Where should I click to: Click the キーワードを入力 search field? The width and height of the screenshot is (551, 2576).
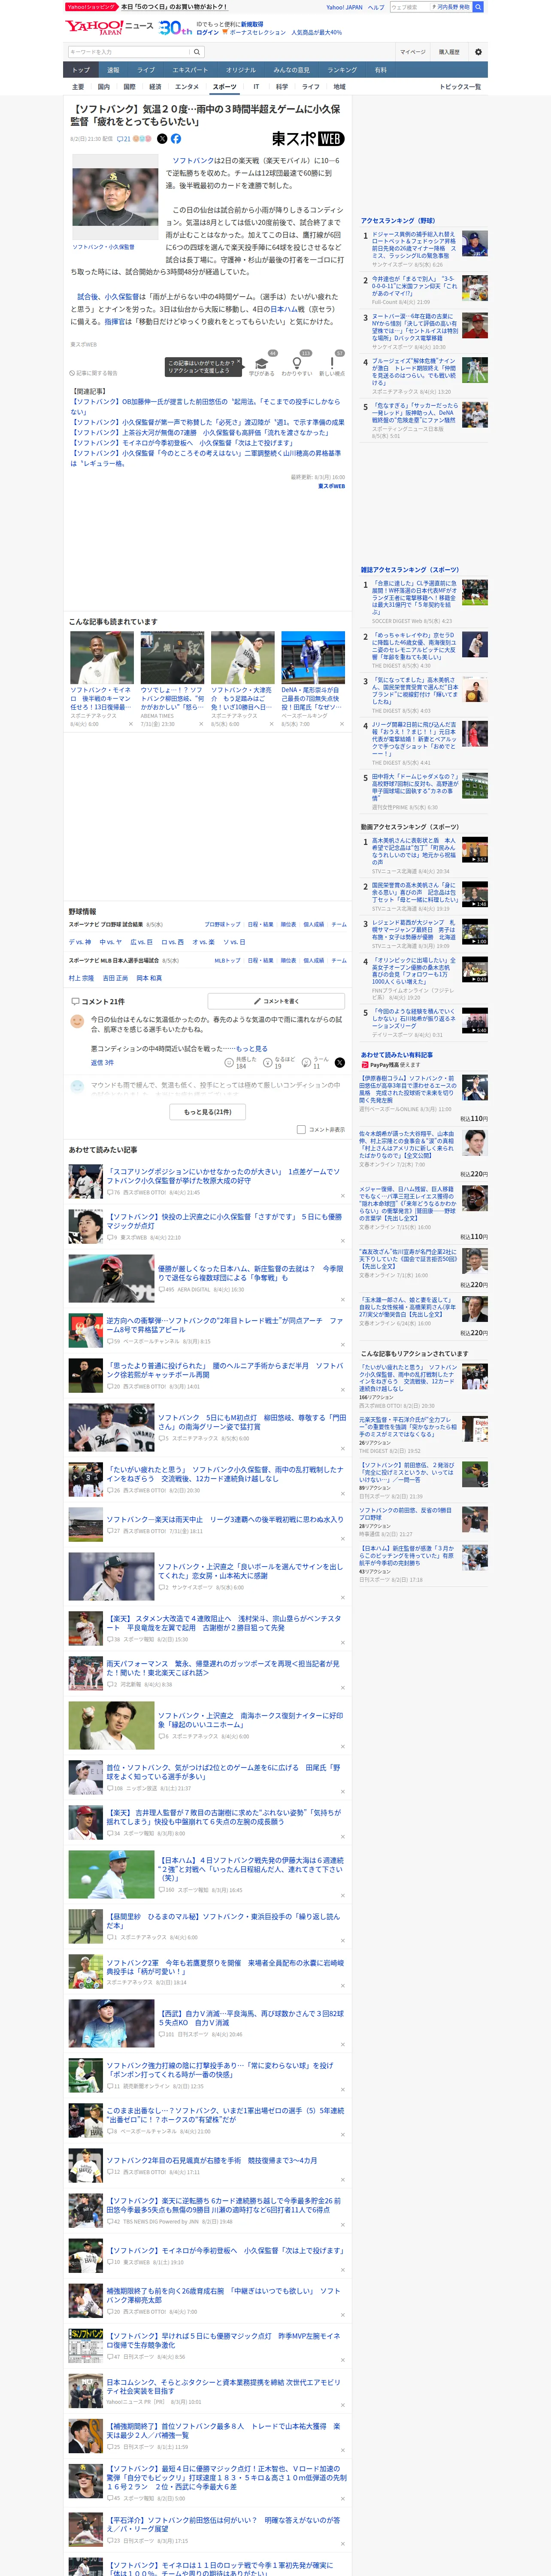point(129,52)
